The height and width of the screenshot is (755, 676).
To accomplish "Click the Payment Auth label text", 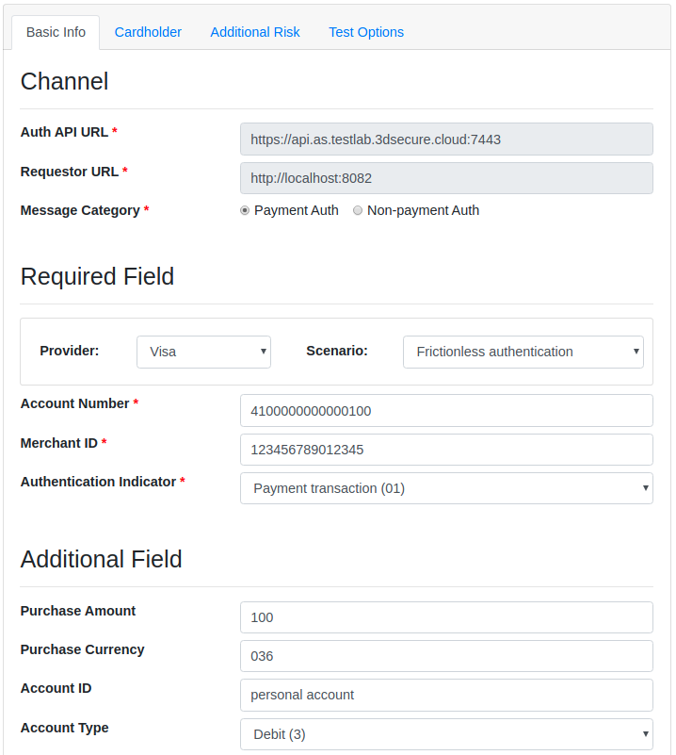I will [296, 211].
